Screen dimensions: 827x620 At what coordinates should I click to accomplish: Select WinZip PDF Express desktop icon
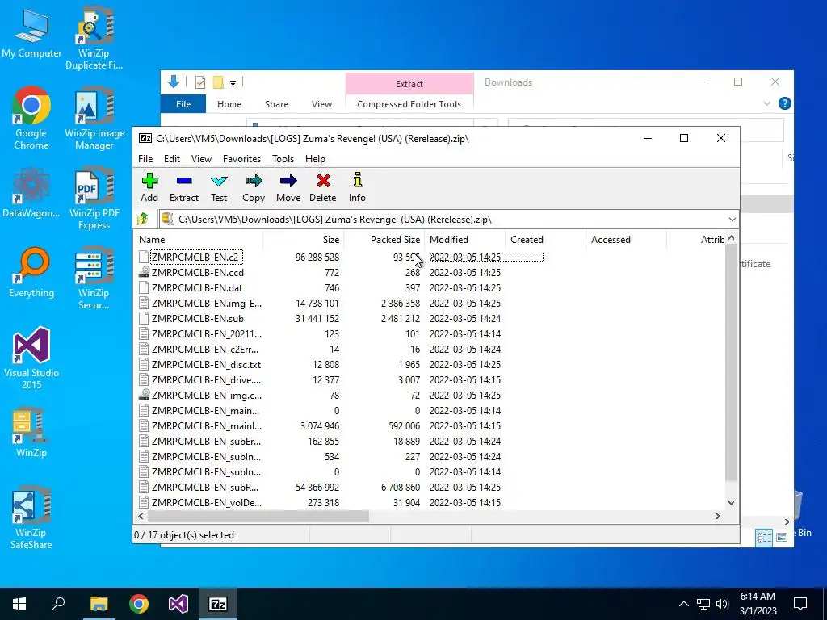(x=94, y=199)
